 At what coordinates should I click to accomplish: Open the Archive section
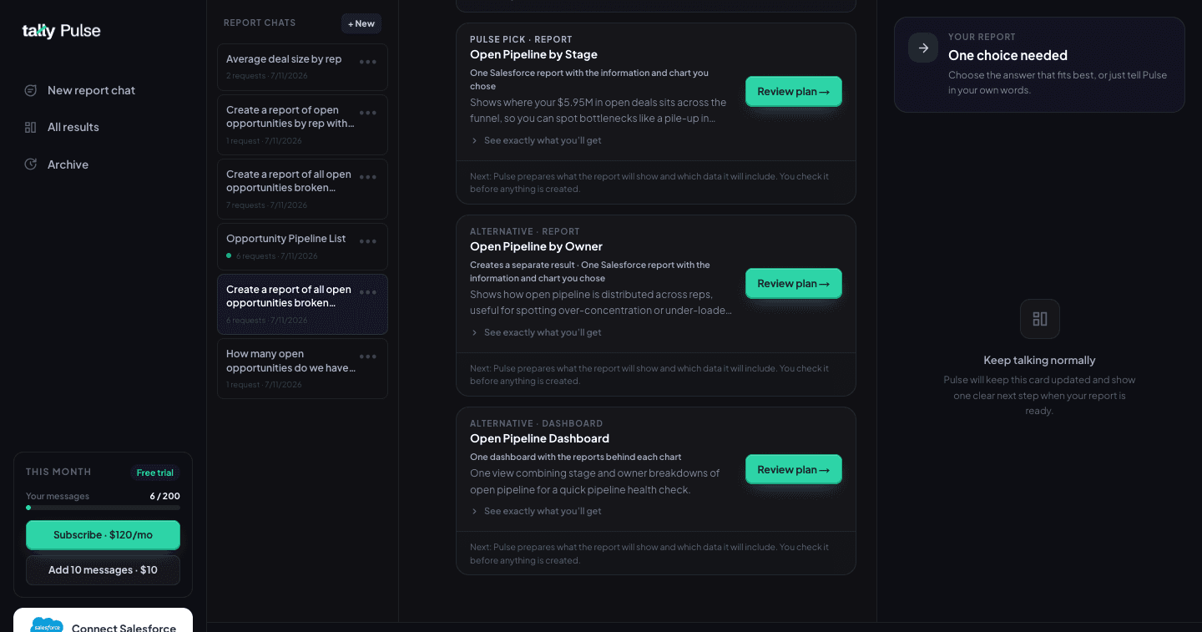click(57, 164)
